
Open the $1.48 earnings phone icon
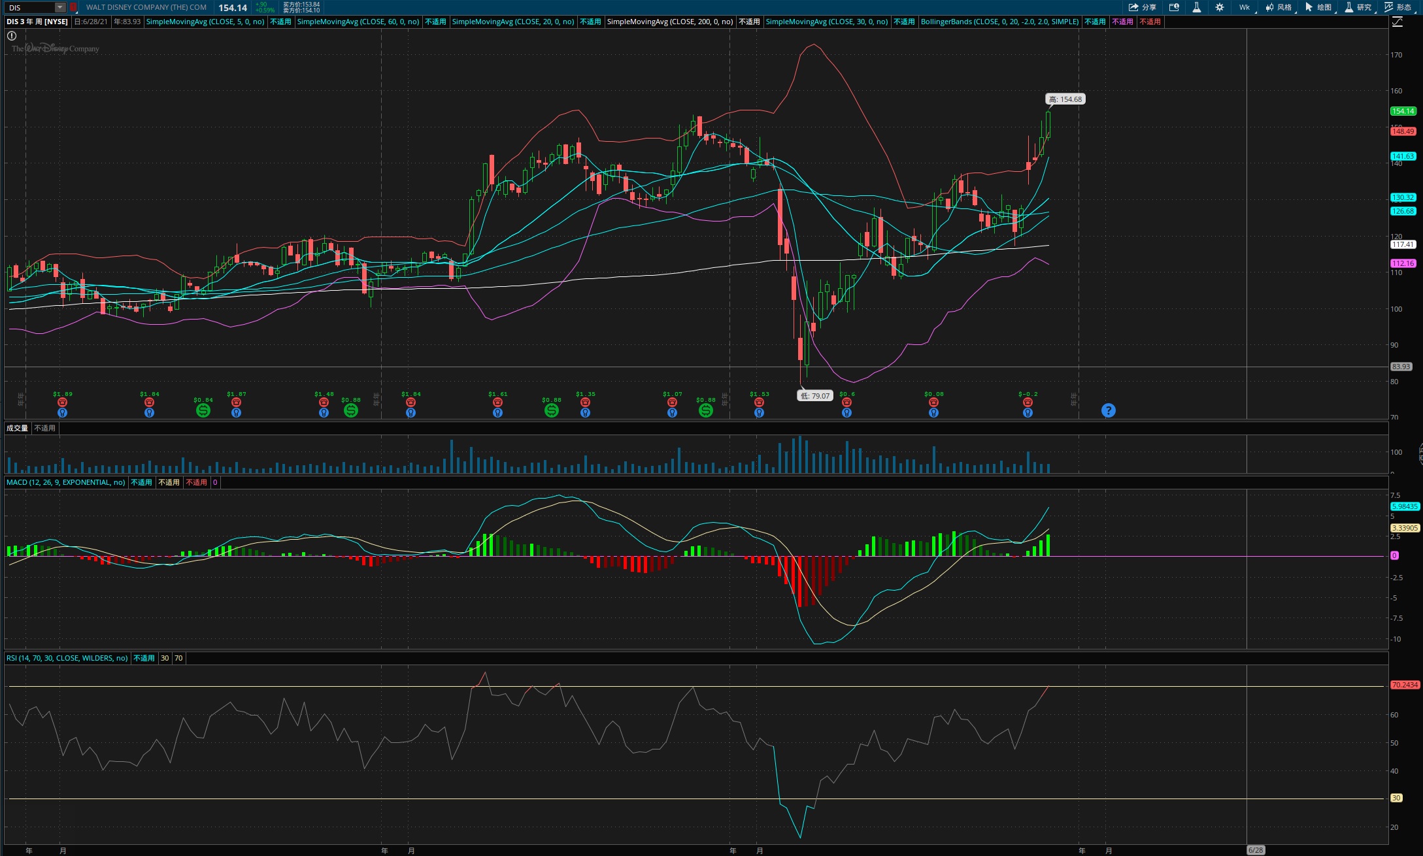coord(324,403)
